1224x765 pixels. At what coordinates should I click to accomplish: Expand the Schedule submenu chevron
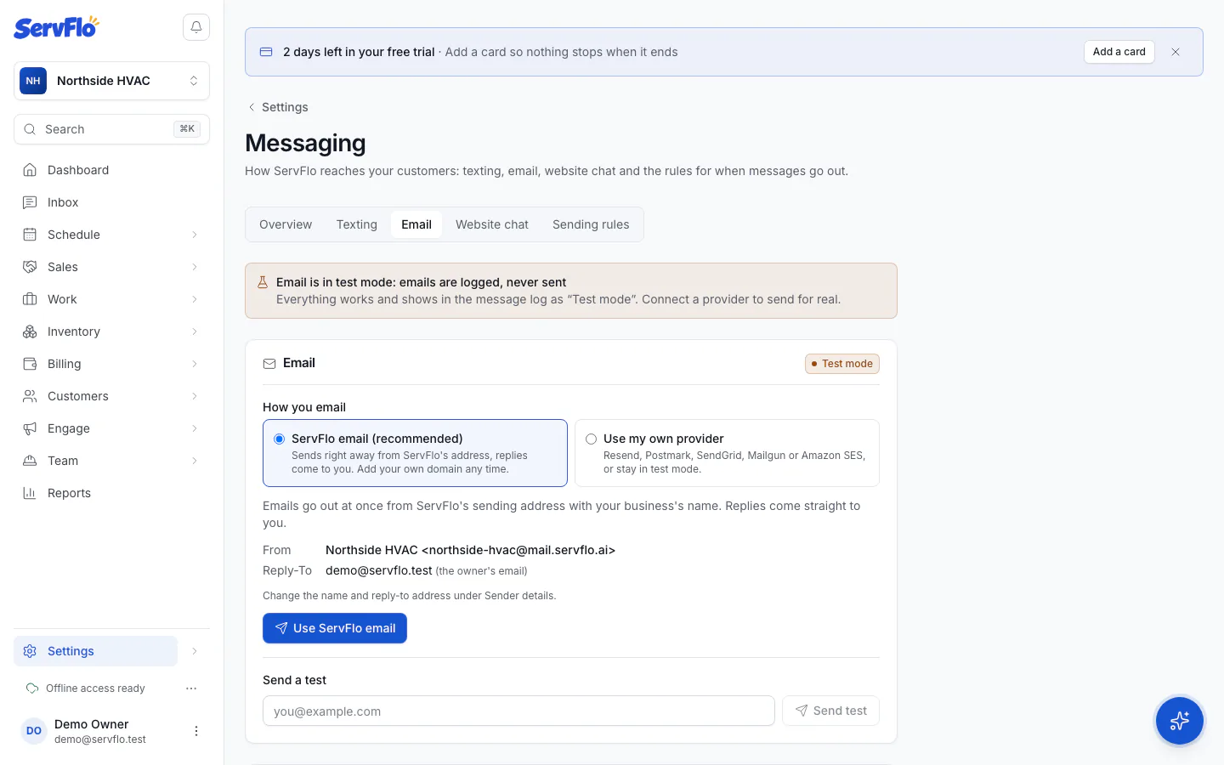(195, 235)
